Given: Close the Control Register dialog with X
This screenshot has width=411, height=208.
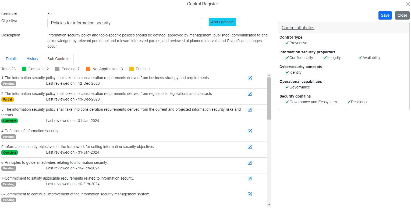Looking at the screenshot, I should 408,4.
